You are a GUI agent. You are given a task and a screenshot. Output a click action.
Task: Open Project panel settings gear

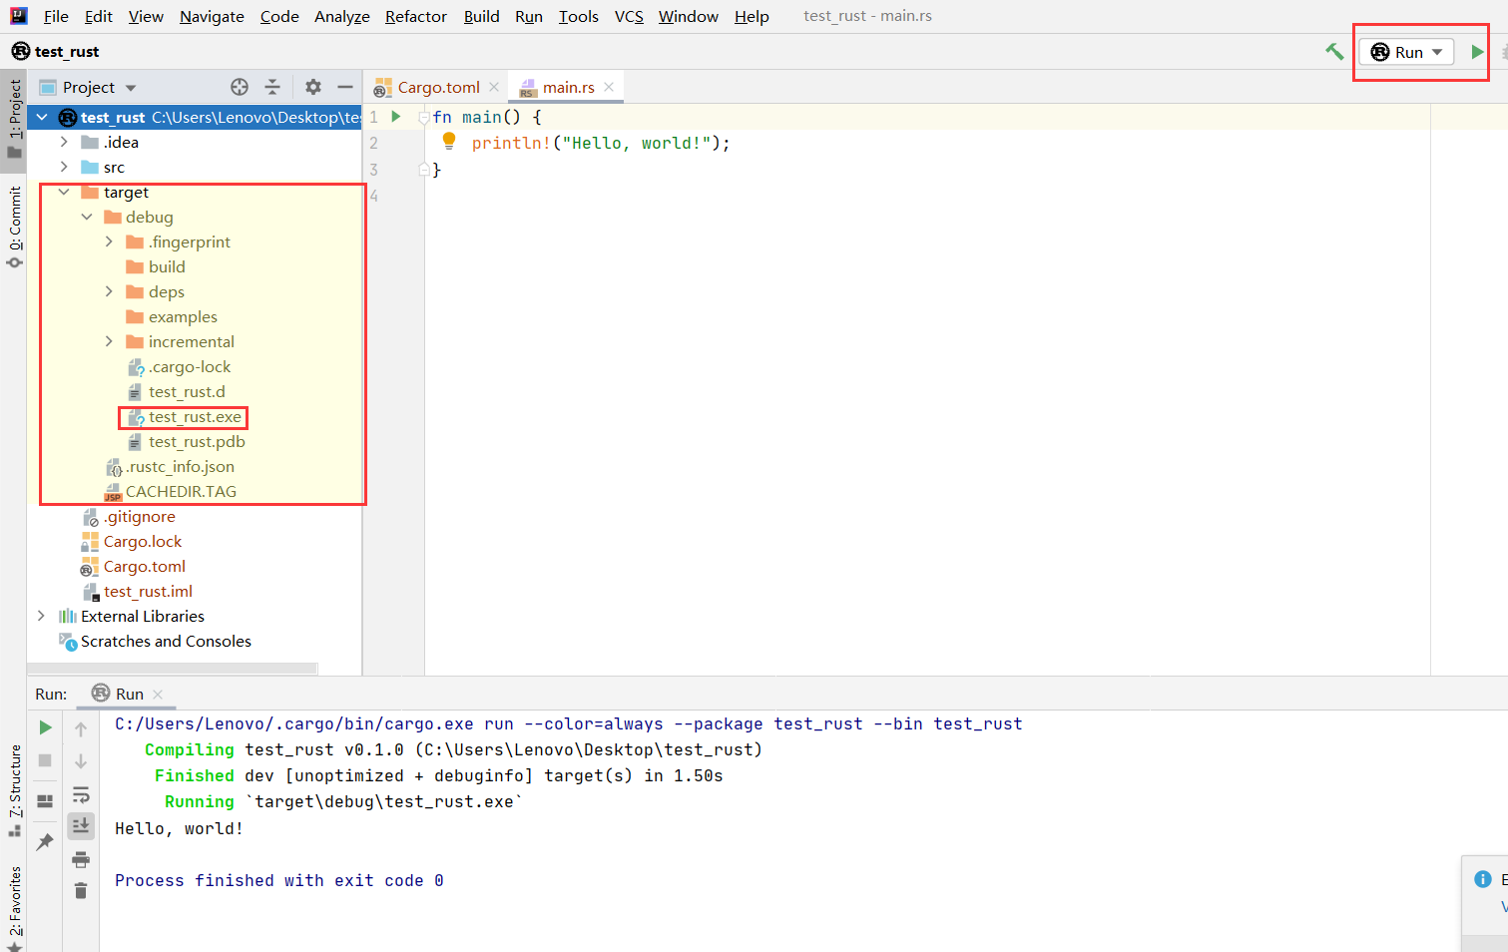pos(313,87)
